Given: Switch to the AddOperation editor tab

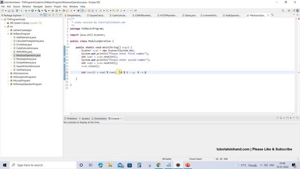Looking at the screenshot, I should tap(232, 15).
